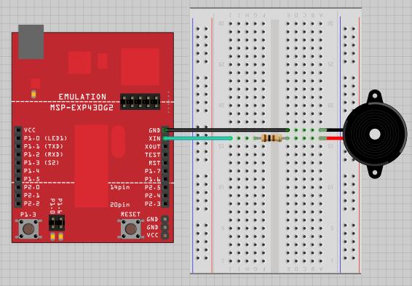
Task: Click the XIN pin label
Action: click(154, 138)
